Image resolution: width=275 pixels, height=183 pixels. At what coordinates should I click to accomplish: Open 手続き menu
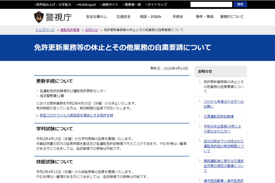pyautogui.click(x=178, y=17)
